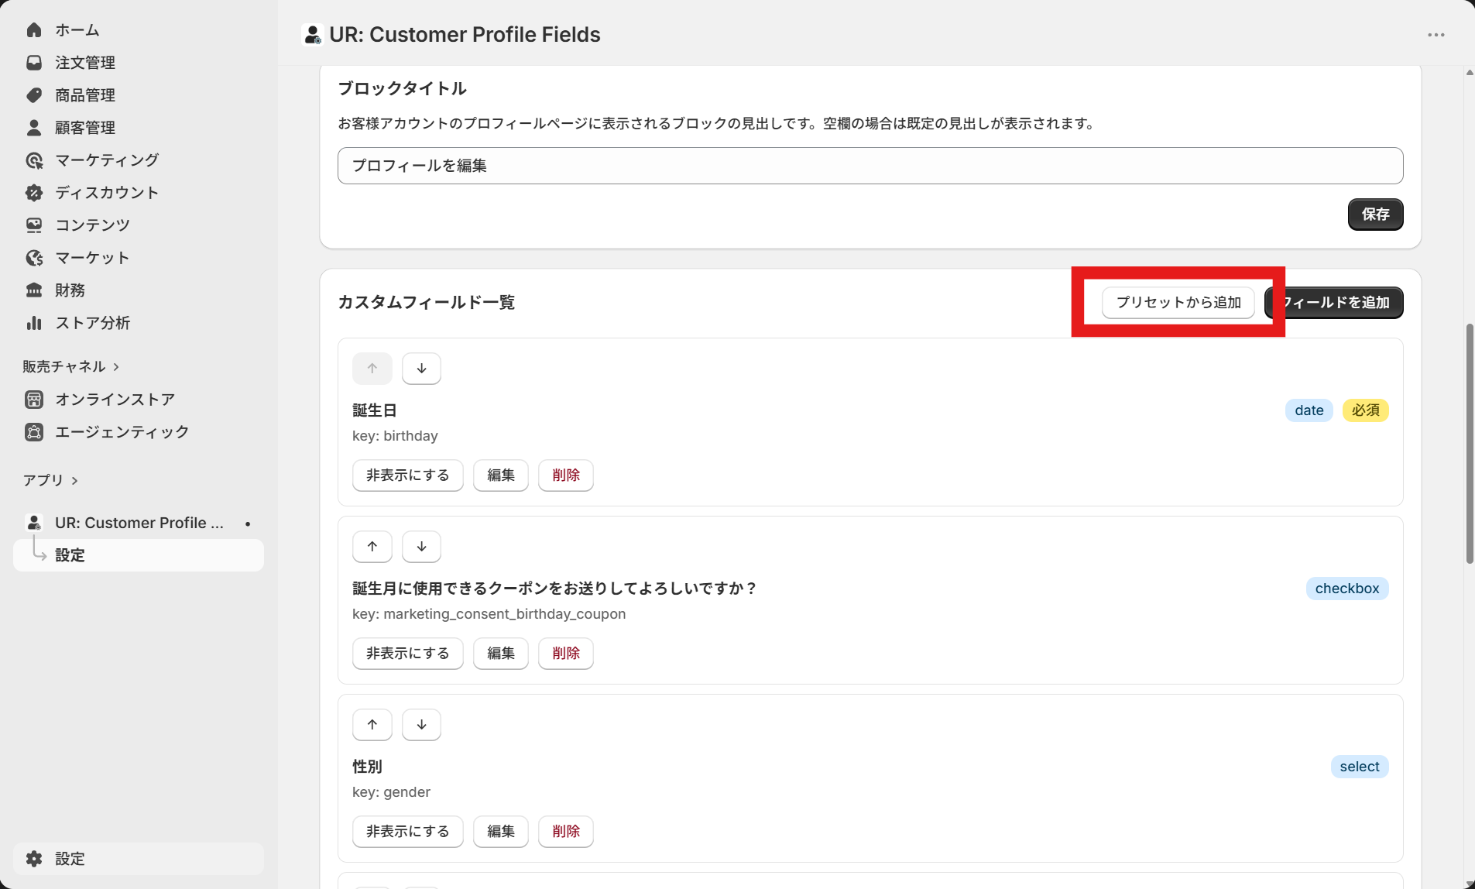Open 設定 at bottom of sidebar
Screen dimensions: 1475x889
point(139,859)
